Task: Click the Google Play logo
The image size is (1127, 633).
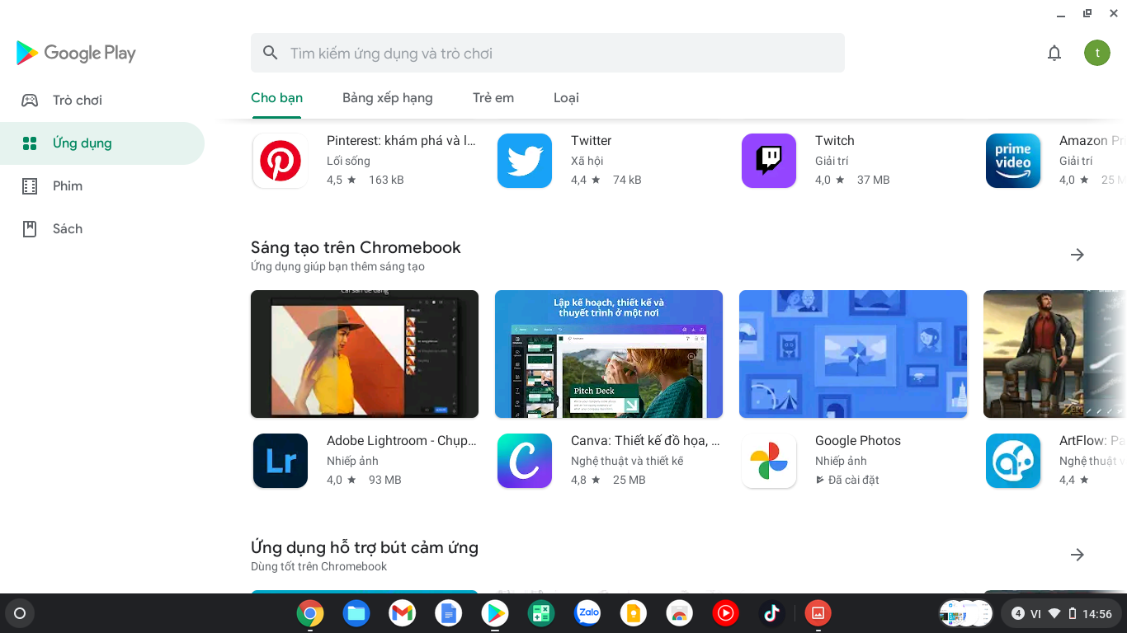Action: pos(76,53)
